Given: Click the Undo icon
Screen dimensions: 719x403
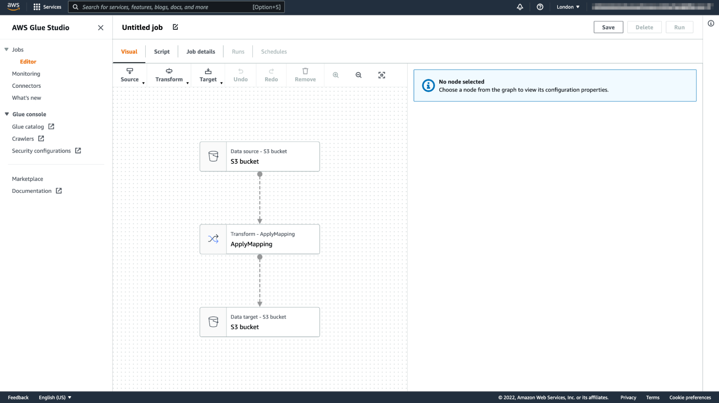Looking at the screenshot, I should point(240,71).
